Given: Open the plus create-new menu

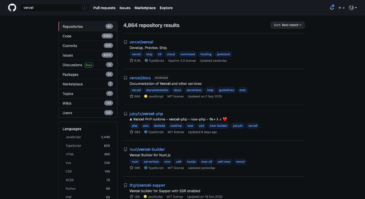Looking at the screenshot, I should tap(341, 8).
